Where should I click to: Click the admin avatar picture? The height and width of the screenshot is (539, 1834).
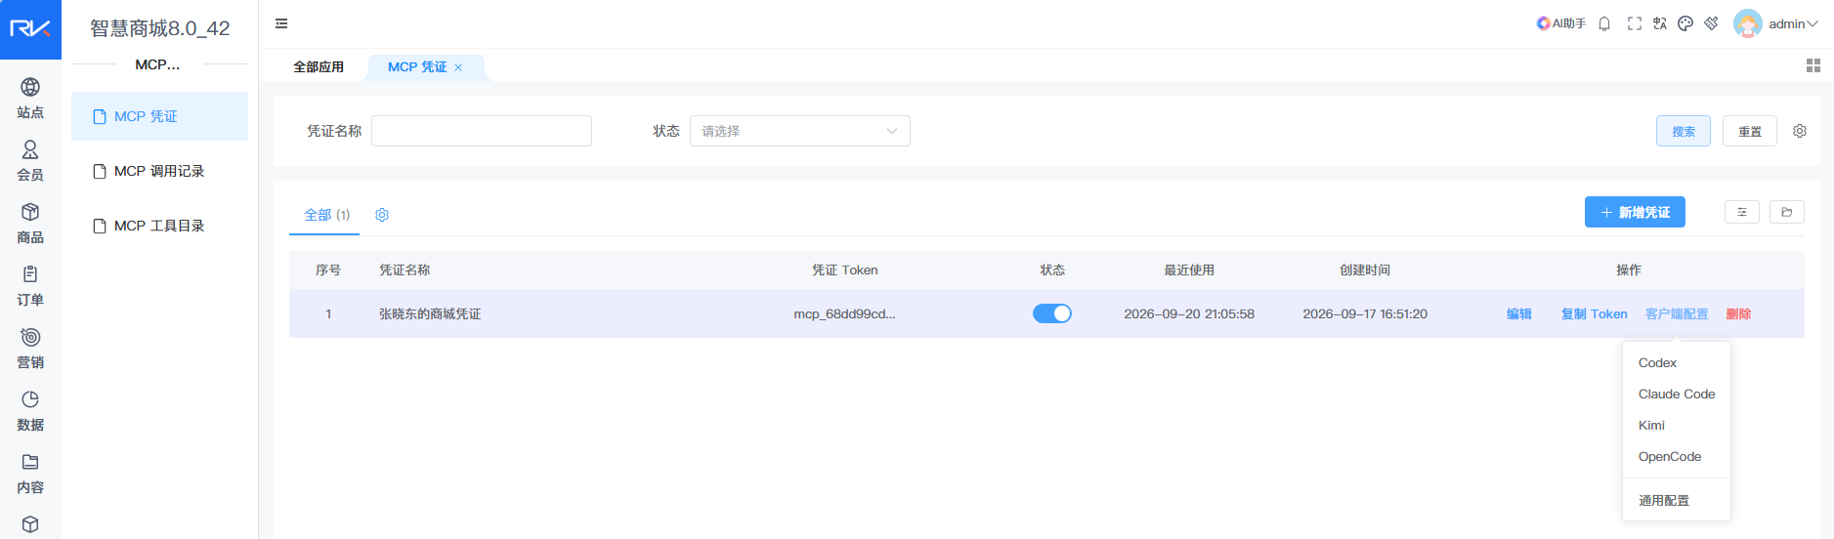point(1747,23)
